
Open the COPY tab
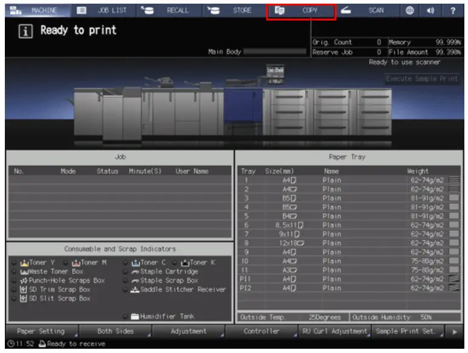click(301, 11)
